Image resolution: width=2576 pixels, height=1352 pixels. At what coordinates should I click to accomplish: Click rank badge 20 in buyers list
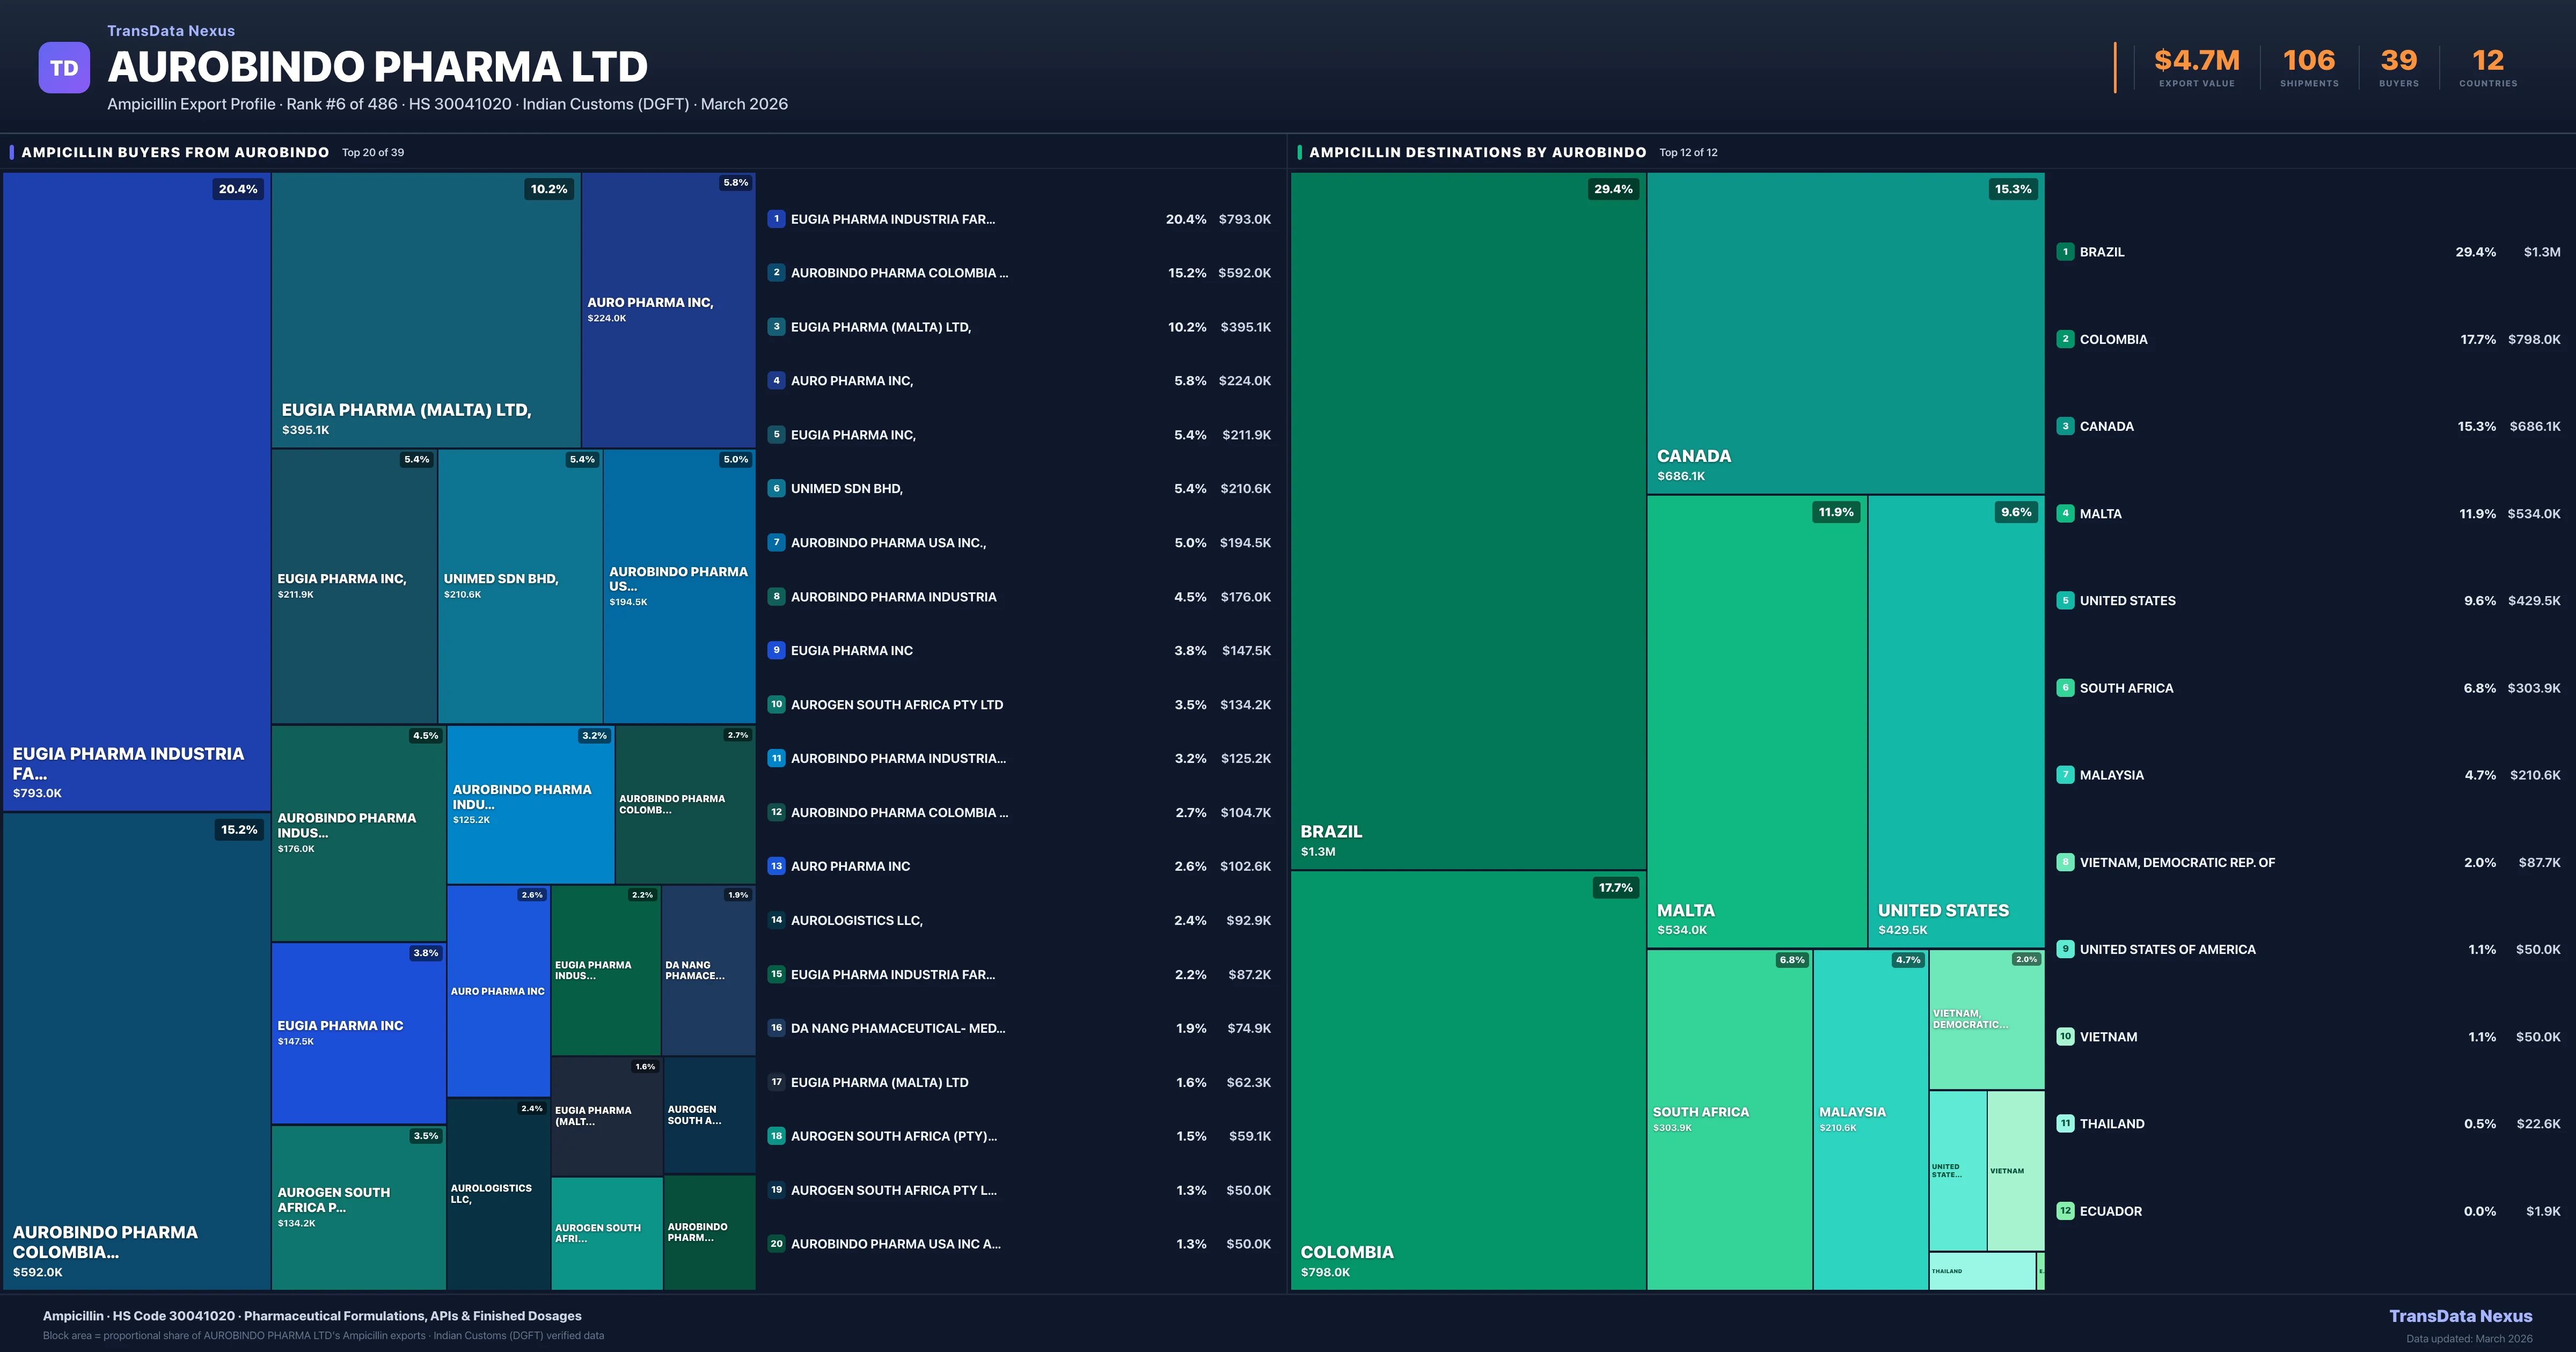point(776,1244)
